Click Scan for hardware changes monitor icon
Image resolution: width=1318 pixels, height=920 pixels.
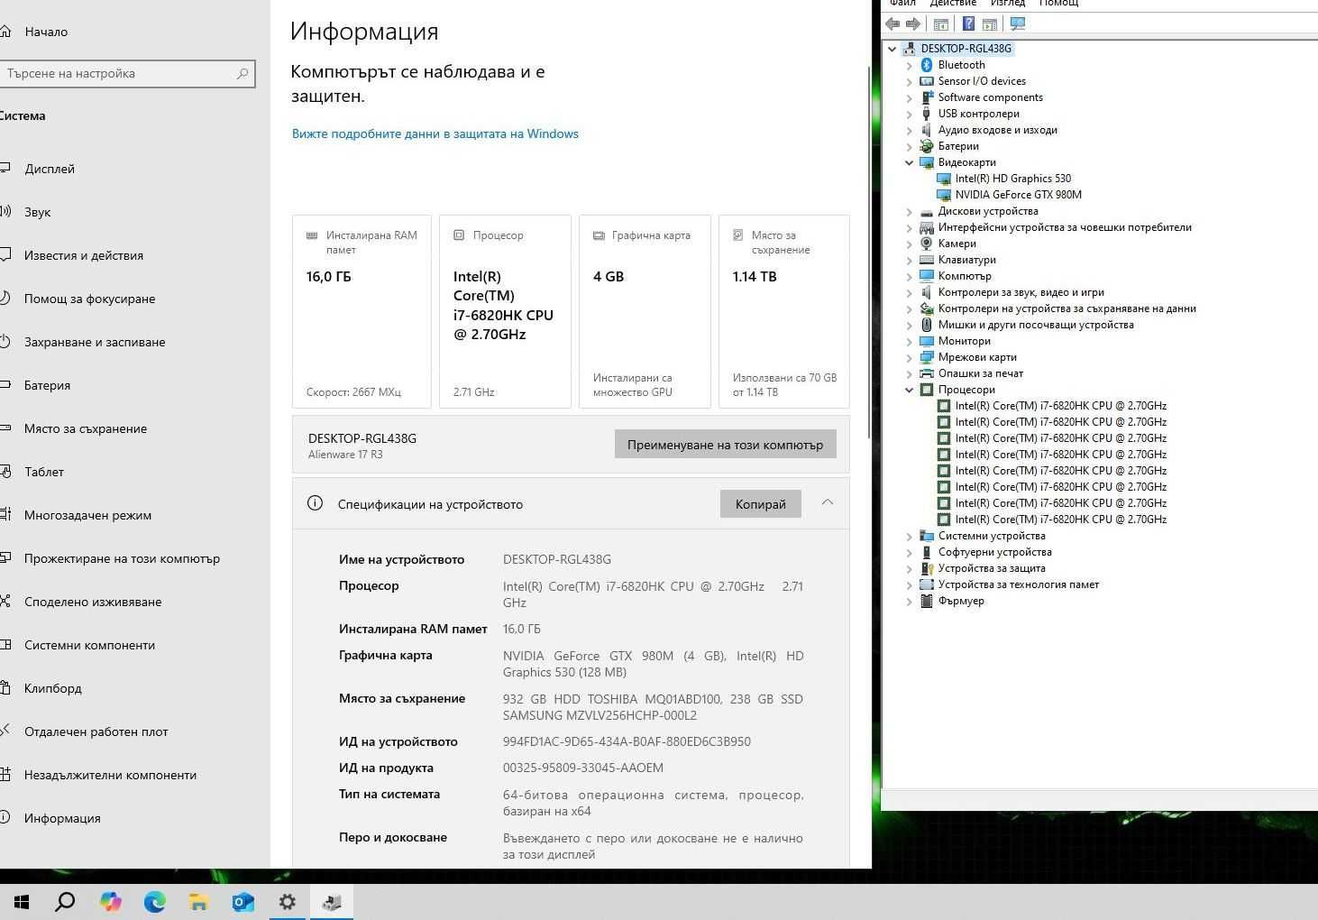pyautogui.click(x=1018, y=23)
